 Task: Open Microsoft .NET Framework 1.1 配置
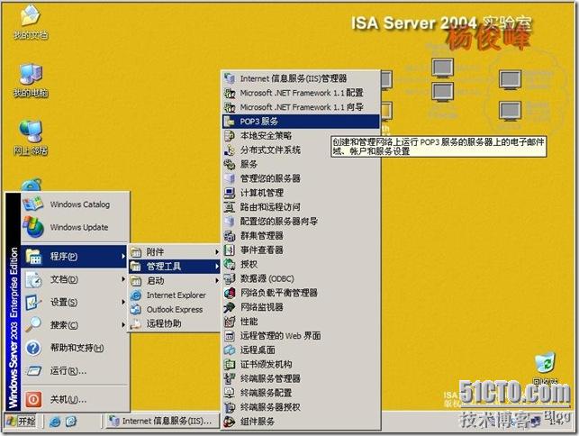coord(301,93)
